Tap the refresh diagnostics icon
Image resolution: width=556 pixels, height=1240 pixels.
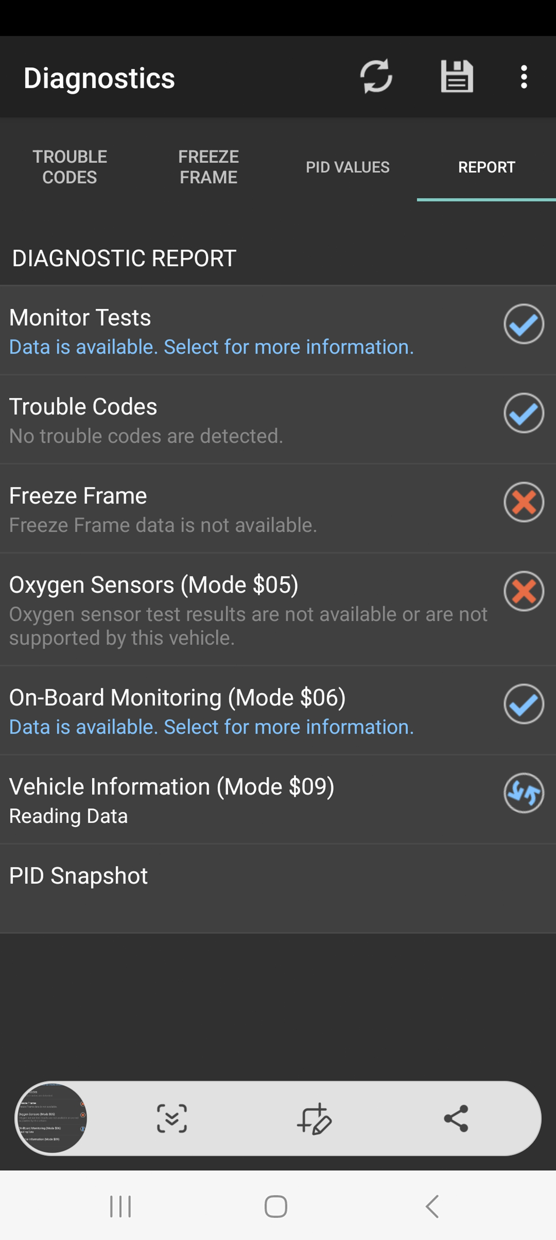pyautogui.click(x=376, y=76)
